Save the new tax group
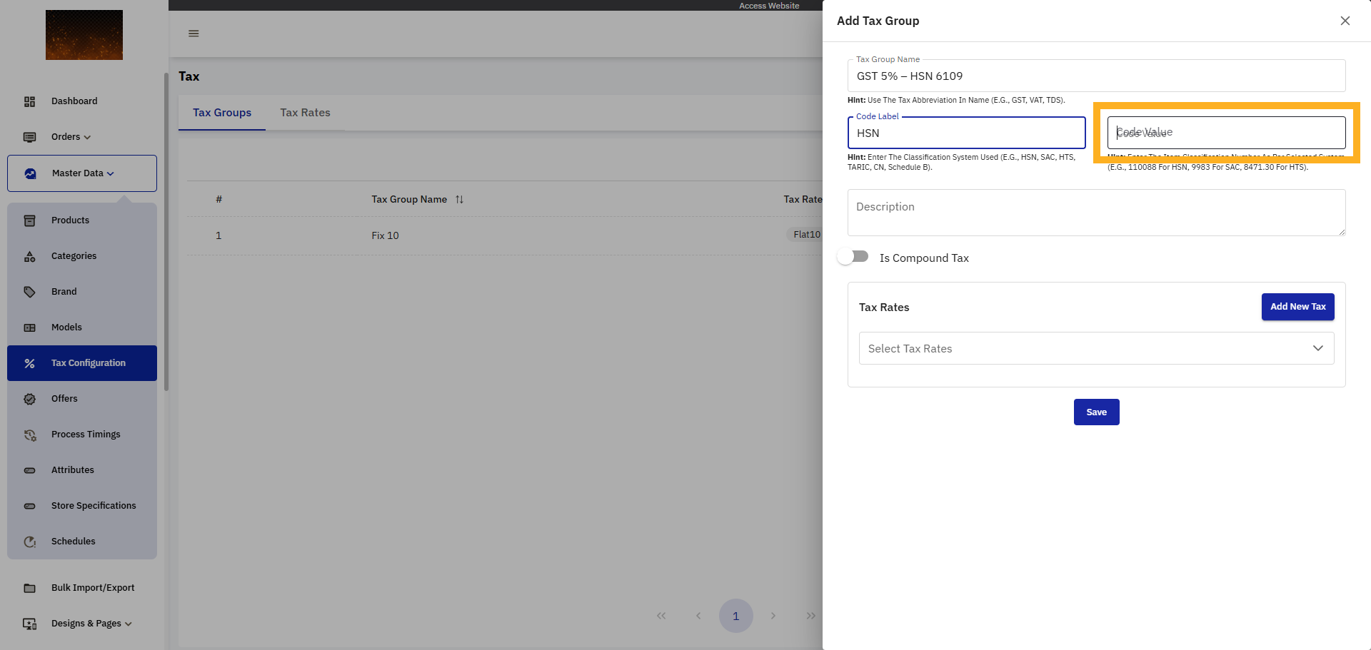 click(x=1096, y=412)
